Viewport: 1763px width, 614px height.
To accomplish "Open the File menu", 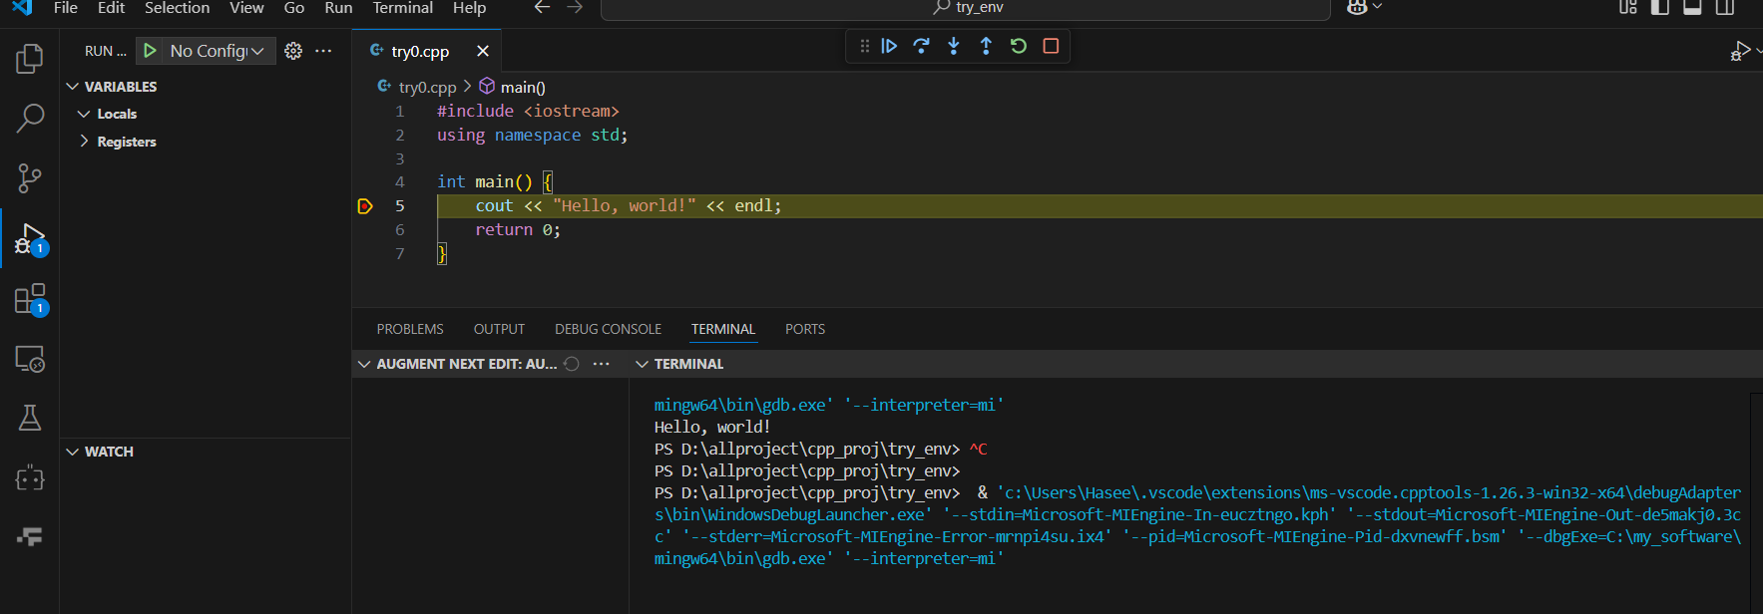I will tap(66, 8).
